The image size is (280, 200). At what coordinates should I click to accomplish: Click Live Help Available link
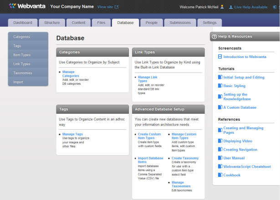pos(251,7)
